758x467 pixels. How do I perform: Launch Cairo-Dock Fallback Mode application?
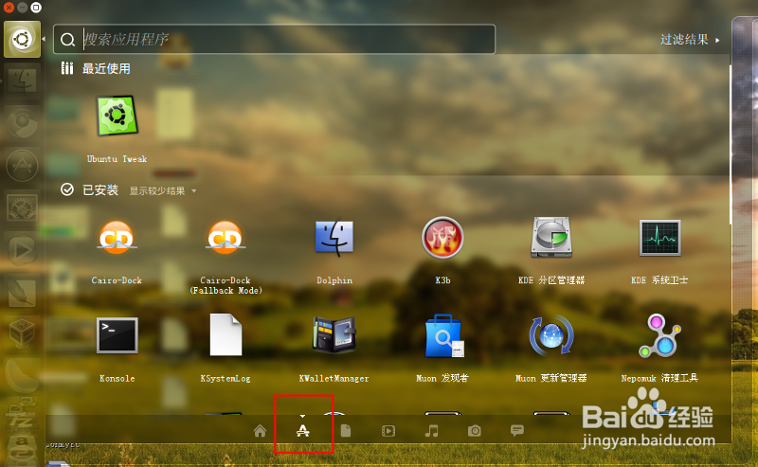point(226,238)
